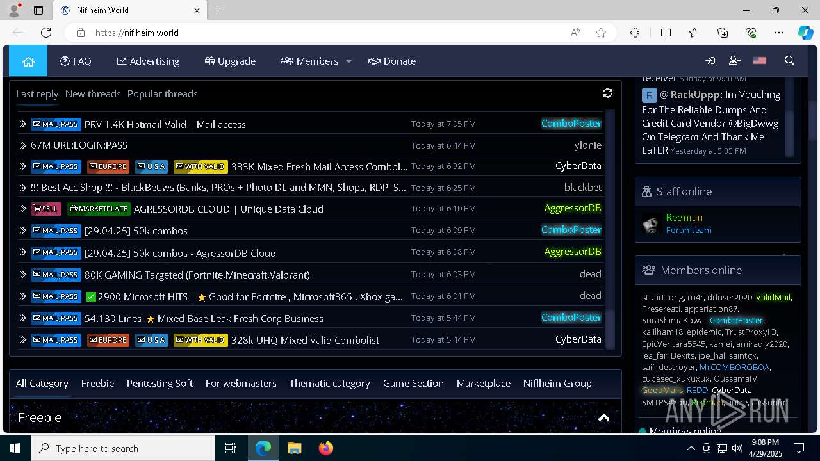Viewport: 820px width, 461px height.
Task: Expand the AGRESSORDB CLOUD row chevron
Action: click(x=22, y=209)
